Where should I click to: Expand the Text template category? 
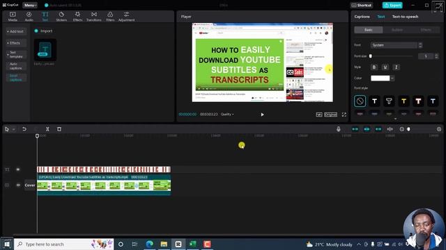click(x=16, y=54)
